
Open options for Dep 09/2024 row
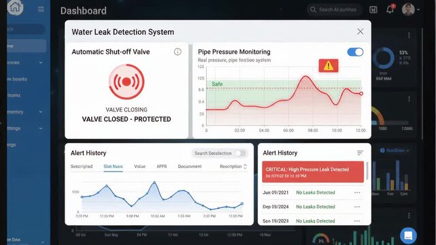[x=357, y=207]
